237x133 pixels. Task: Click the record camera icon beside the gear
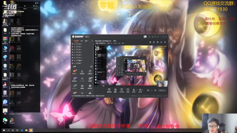(x=148, y=90)
